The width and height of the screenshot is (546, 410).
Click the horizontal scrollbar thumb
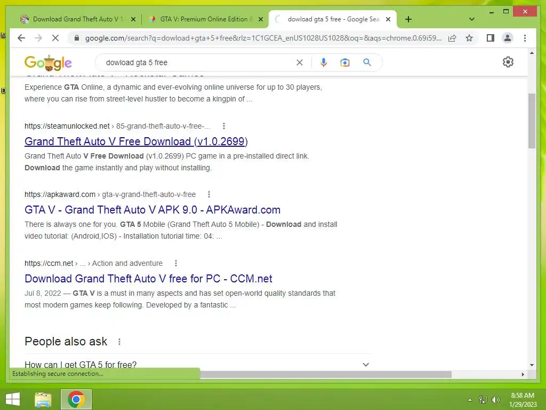click(x=326, y=374)
